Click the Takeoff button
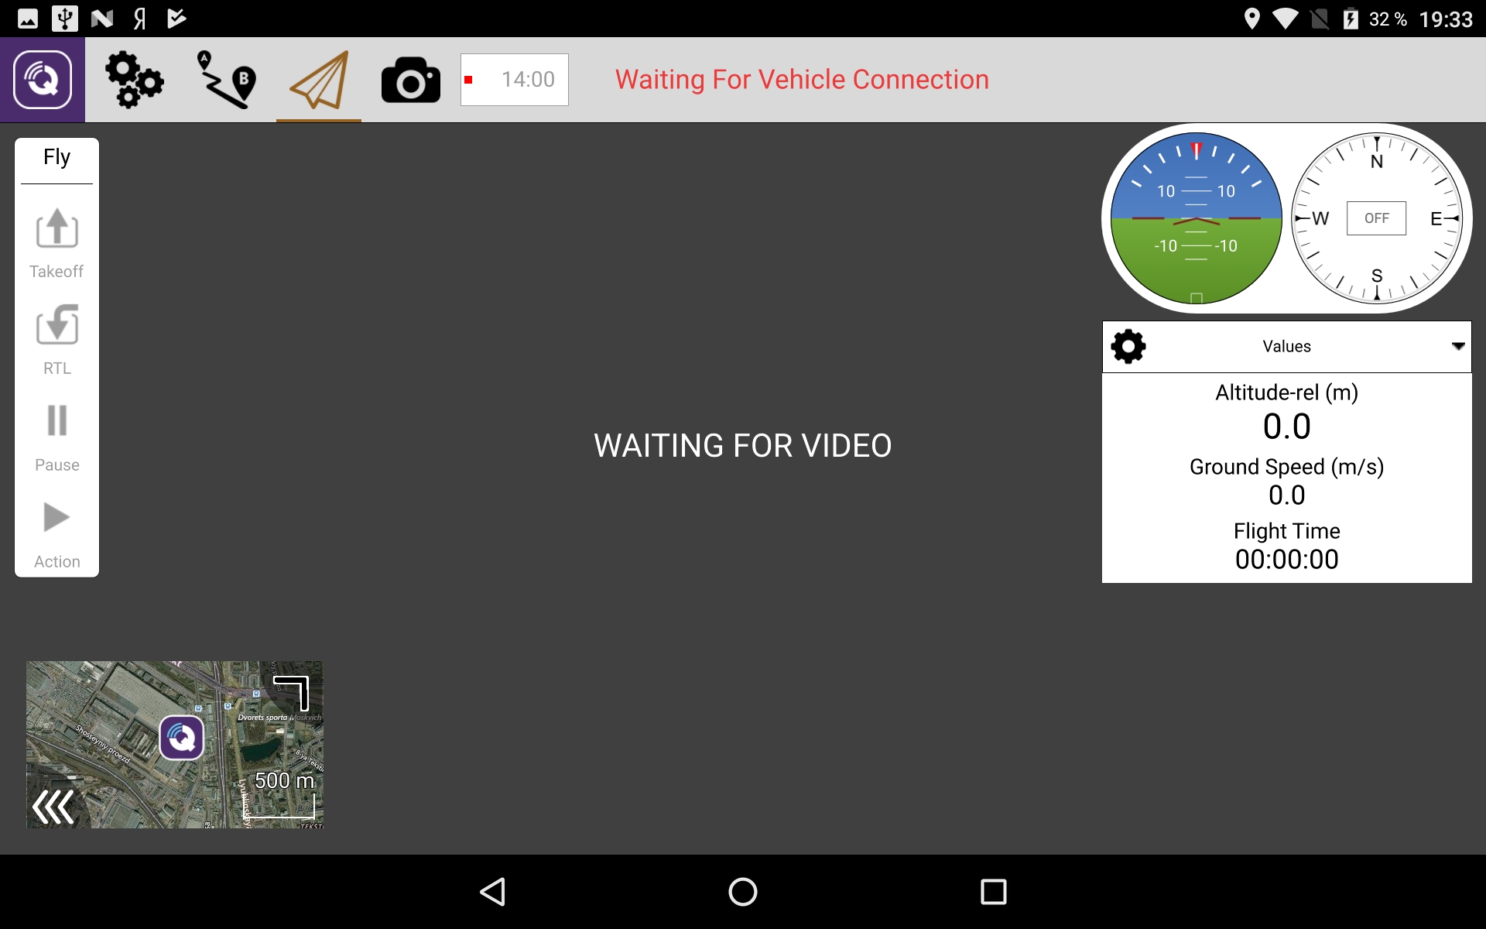The width and height of the screenshot is (1486, 929). 56,244
